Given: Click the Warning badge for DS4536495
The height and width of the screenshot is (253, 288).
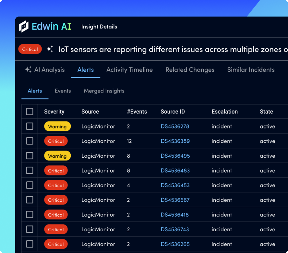Looking at the screenshot, I should point(57,156).
